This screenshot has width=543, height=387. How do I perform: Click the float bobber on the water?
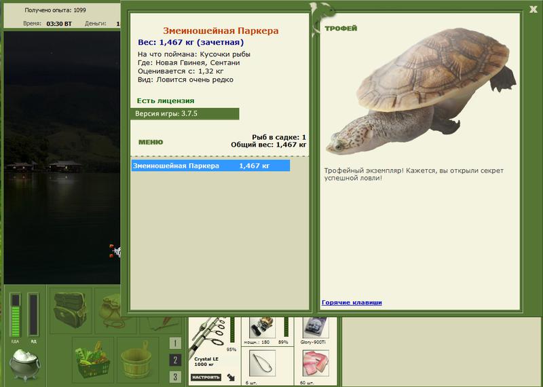115,251
